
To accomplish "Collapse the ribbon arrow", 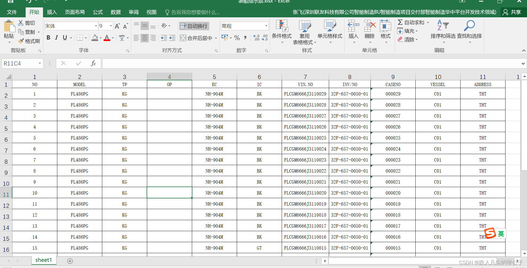I will (x=523, y=51).
